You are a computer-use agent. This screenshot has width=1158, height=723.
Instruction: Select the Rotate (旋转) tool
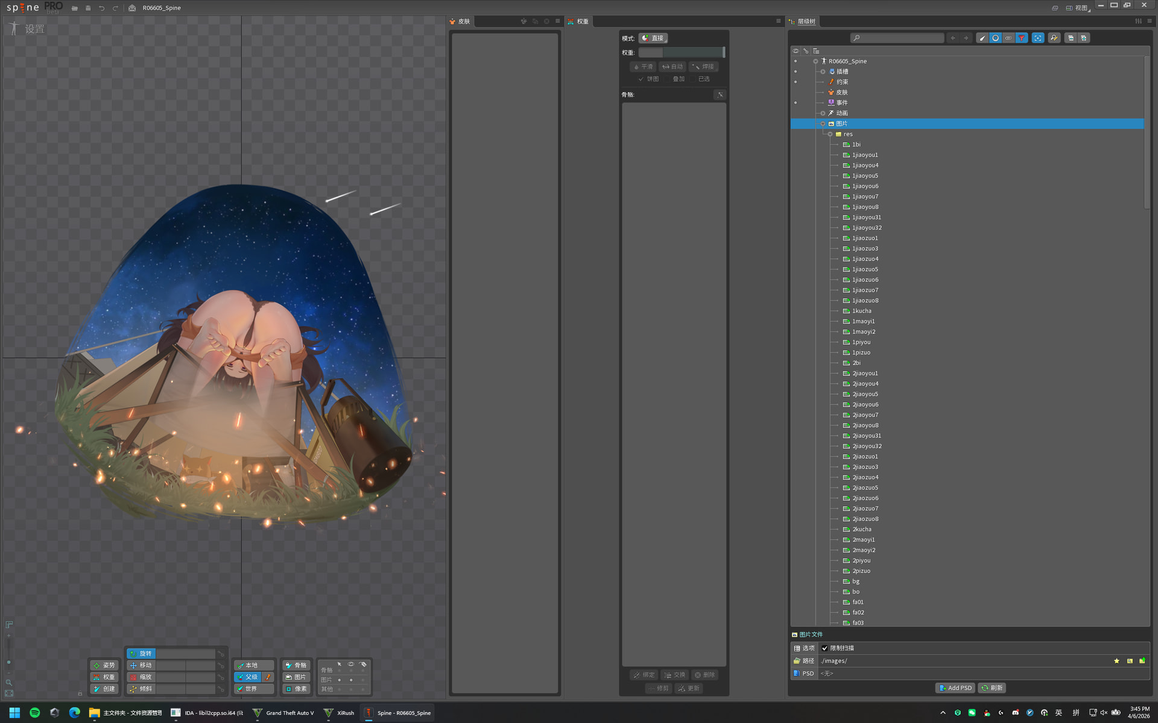coord(141,653)
